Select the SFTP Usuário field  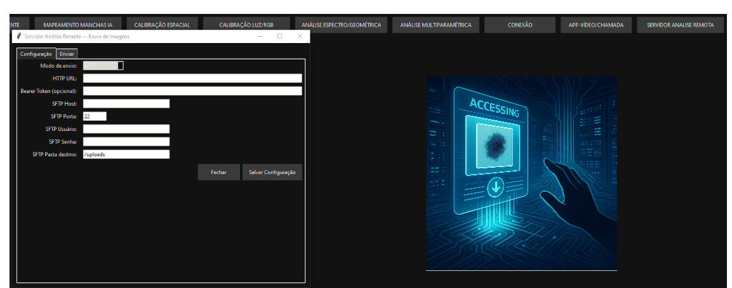[x=126, y=129]
